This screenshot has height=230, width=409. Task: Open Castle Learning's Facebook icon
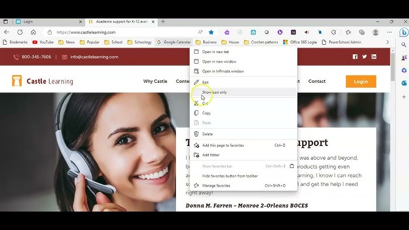tap(355, 57)
